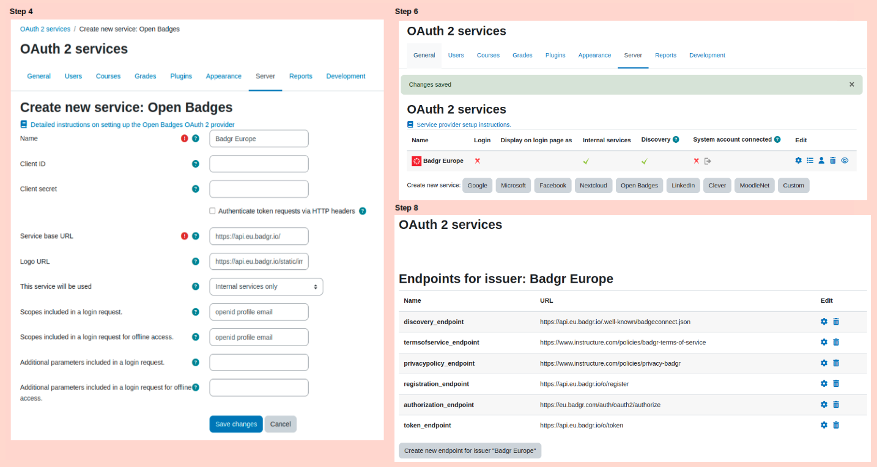The height and width of the screenshot is (467, 877).
Task: Open settings gear for Badgr Europe service
Action: point(798,161)
